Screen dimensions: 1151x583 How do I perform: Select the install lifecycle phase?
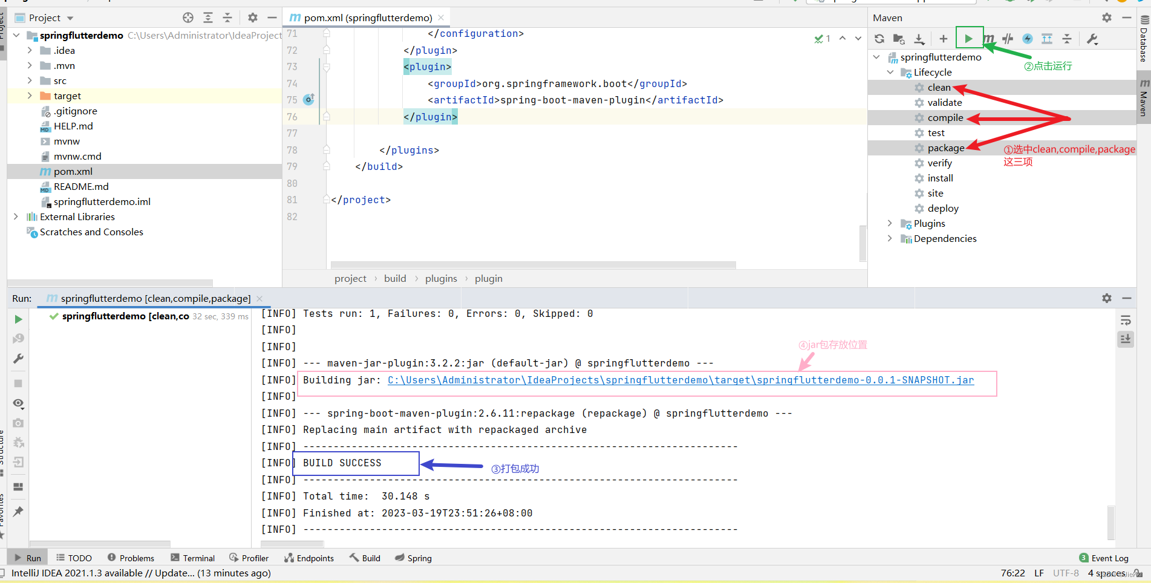940,178
